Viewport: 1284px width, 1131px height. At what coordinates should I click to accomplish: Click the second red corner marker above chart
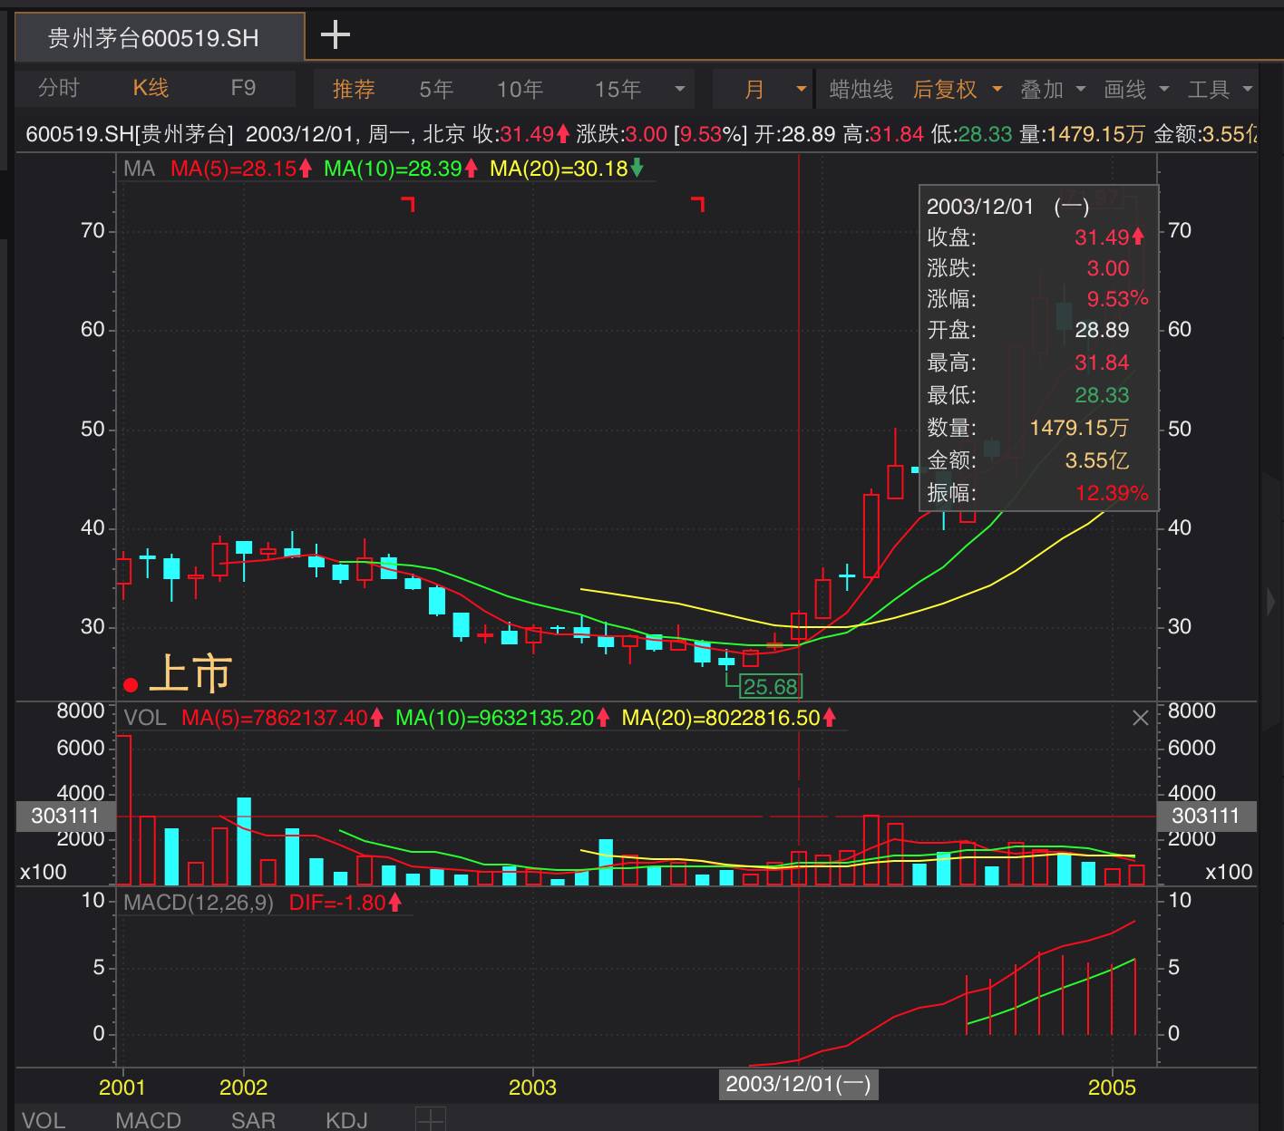[x=698, y=204]
